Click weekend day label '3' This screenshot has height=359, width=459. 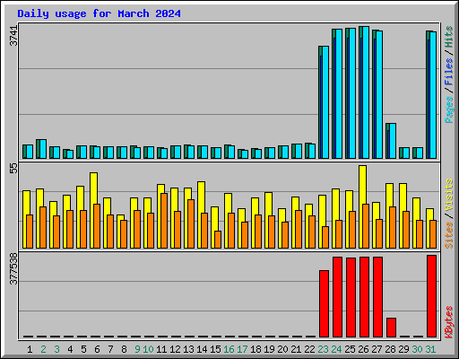click(56, 349)
